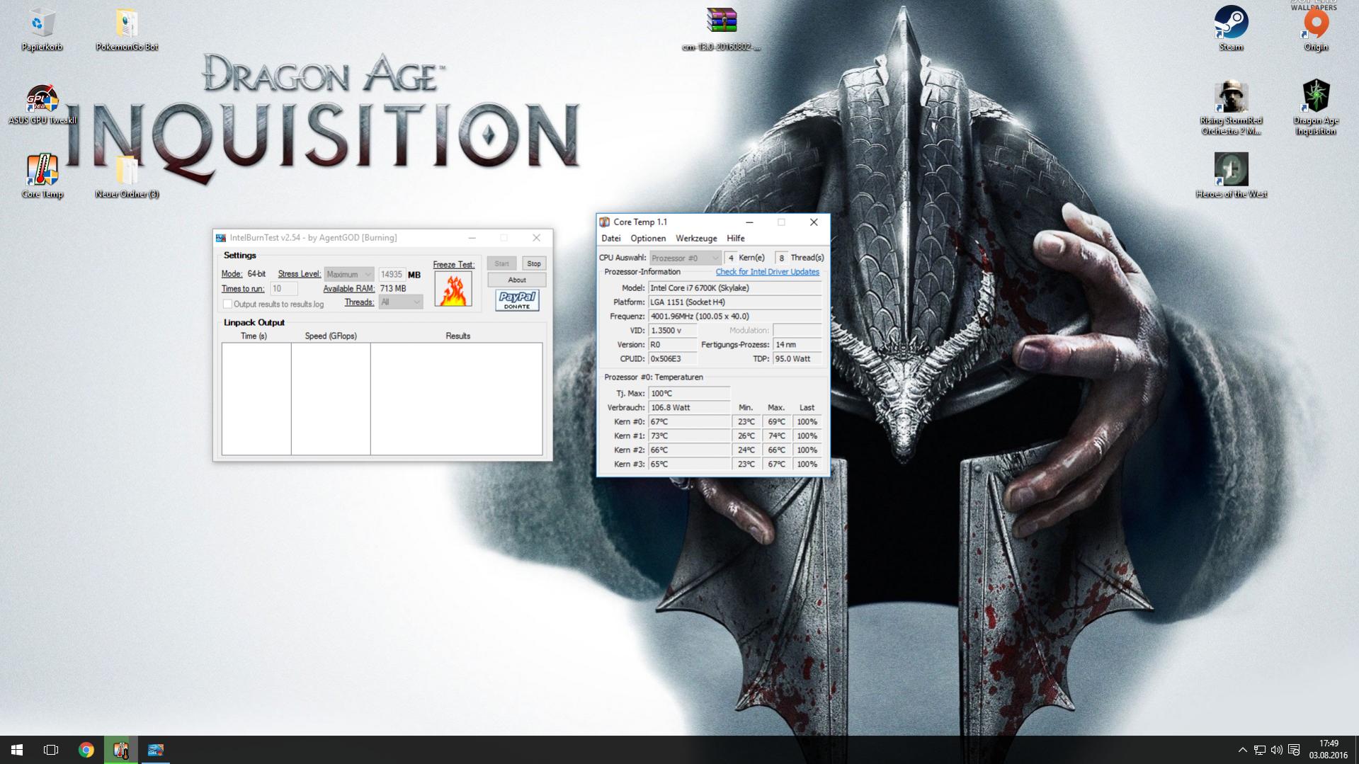Click the Tj. Max value 100°C
This screenshot has width=1359, height=764.
coord(689,394)
